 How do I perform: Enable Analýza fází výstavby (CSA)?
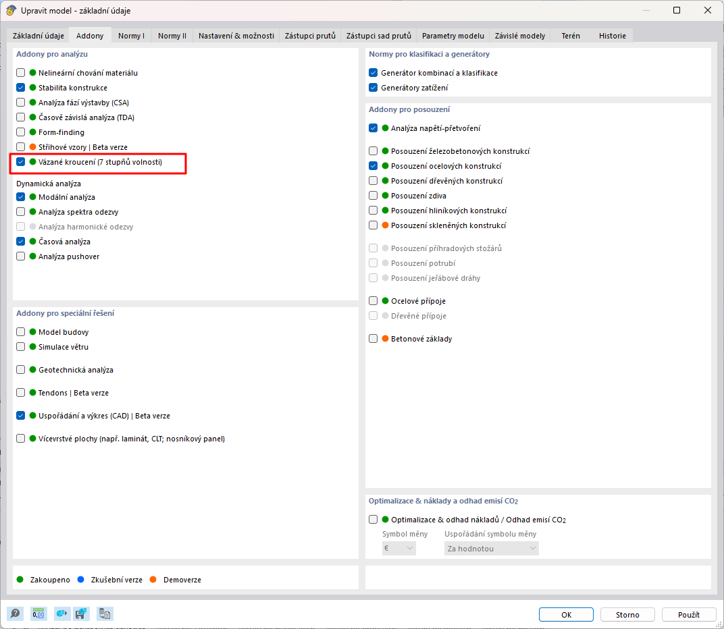(21, 103)
